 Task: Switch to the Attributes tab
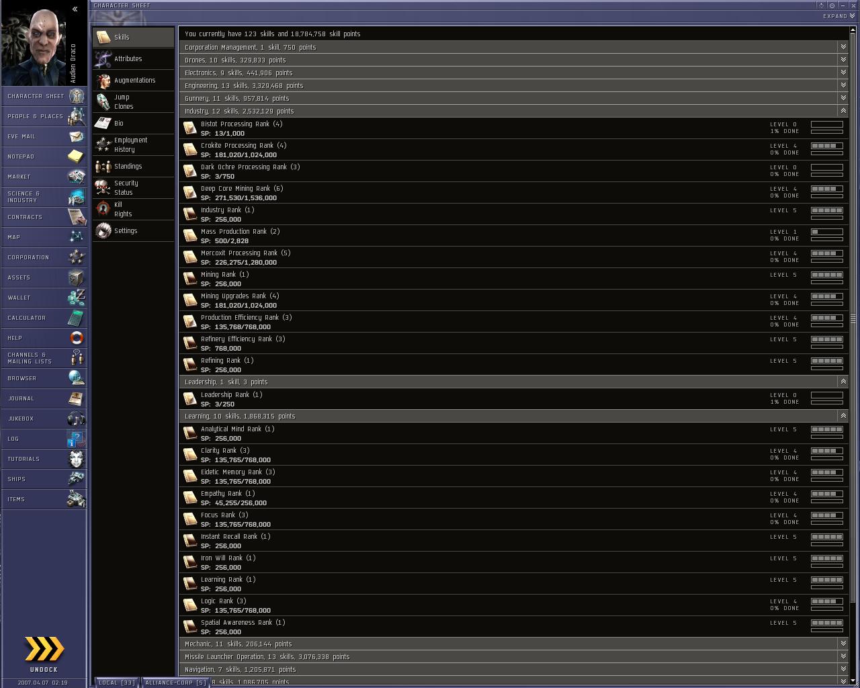(134, 58)
